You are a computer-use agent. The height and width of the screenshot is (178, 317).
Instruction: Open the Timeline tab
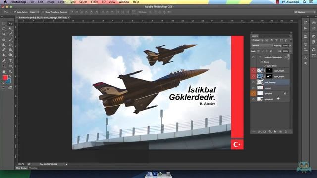point(33,168)
